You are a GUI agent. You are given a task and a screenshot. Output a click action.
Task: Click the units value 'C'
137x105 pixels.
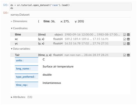coord(44,59)
